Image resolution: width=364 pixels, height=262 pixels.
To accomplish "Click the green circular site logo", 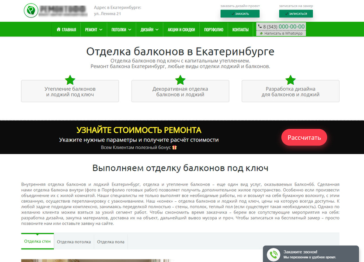I will pyautogui.click(x=31, y=10).
